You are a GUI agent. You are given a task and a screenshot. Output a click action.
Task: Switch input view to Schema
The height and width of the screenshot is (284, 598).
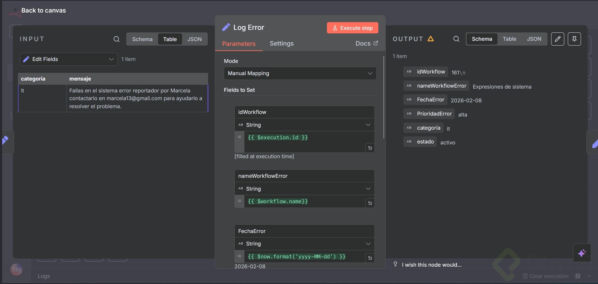[x=142, y=39]
